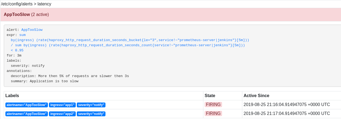Click the Labels column header
Screen dimensions: 341x119
(x=12, y=96)
